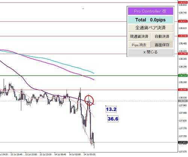188x157 pixels.
Task: Click the red 138.829 price tag
Action: (x=183, y=3)
